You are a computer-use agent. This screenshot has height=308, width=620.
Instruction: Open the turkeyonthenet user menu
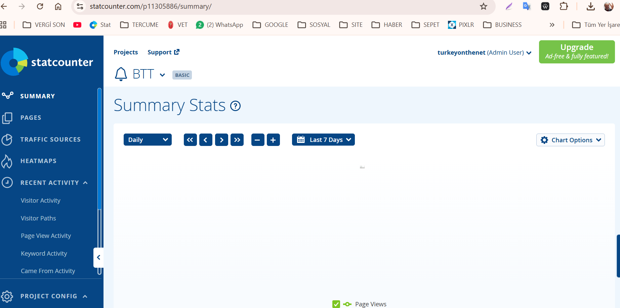(484, 53)
